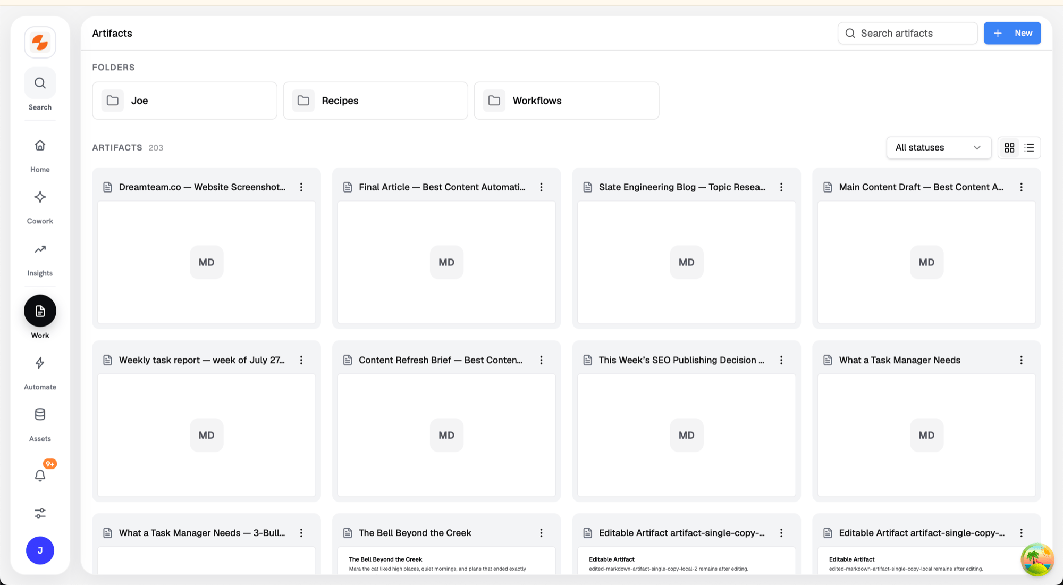This screenshot has width=1063, height=585.
Task: Click the Weekly task report title text
Action: click(202, 360)
